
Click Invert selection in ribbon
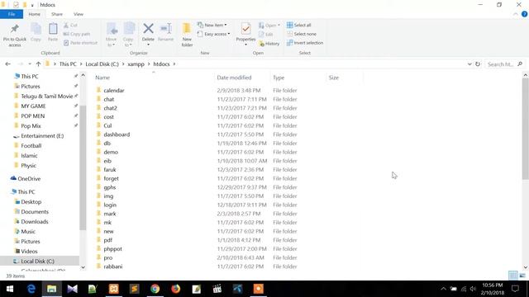coord(305,43)
